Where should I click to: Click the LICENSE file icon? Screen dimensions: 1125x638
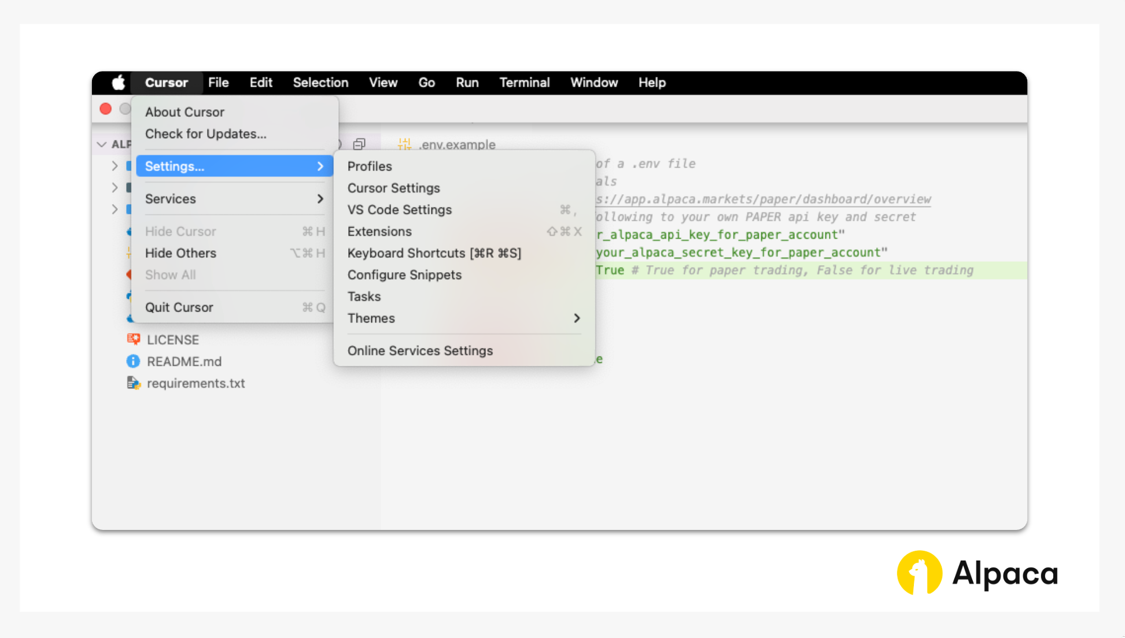coord(134,339)
